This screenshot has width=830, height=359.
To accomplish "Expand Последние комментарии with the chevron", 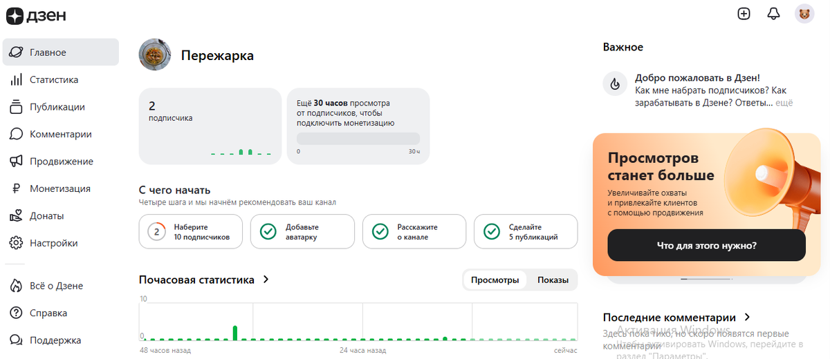I will tap(747, 318).
